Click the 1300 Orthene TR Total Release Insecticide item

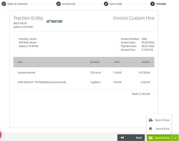click(42, 82)
